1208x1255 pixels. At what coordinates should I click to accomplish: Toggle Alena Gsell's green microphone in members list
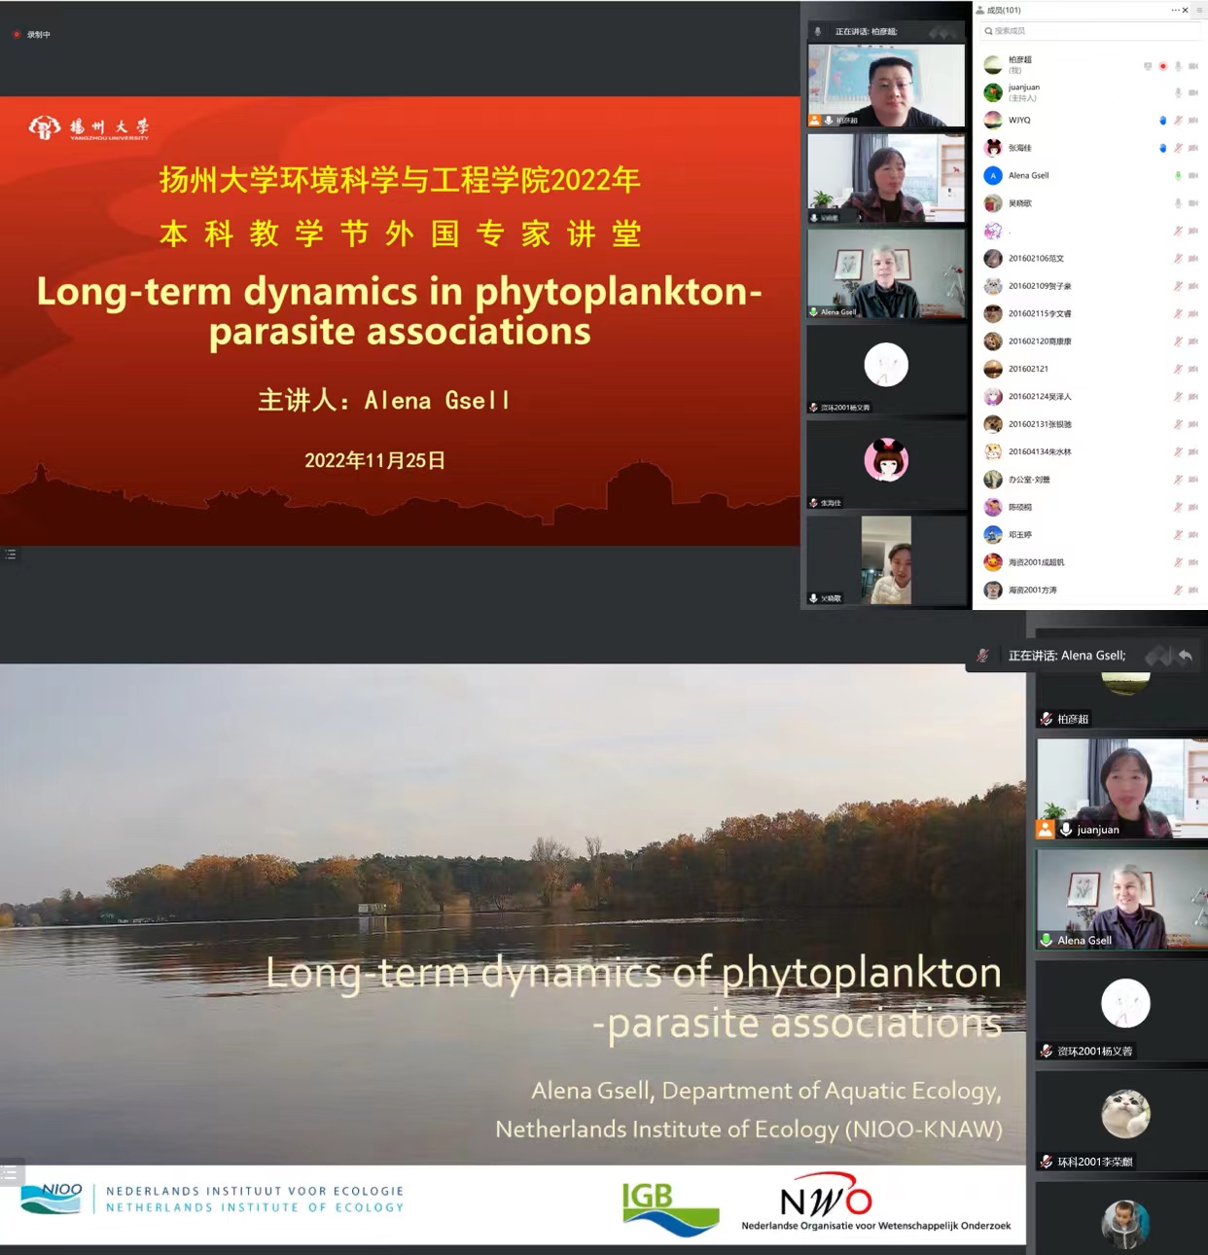pos(1178,176)
